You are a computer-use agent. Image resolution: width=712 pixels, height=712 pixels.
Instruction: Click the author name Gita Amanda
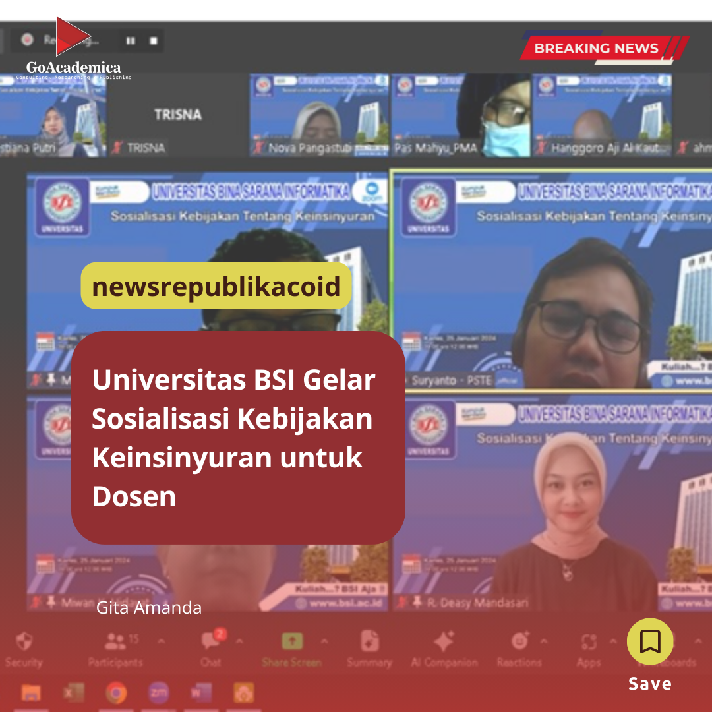pos(149,608)
